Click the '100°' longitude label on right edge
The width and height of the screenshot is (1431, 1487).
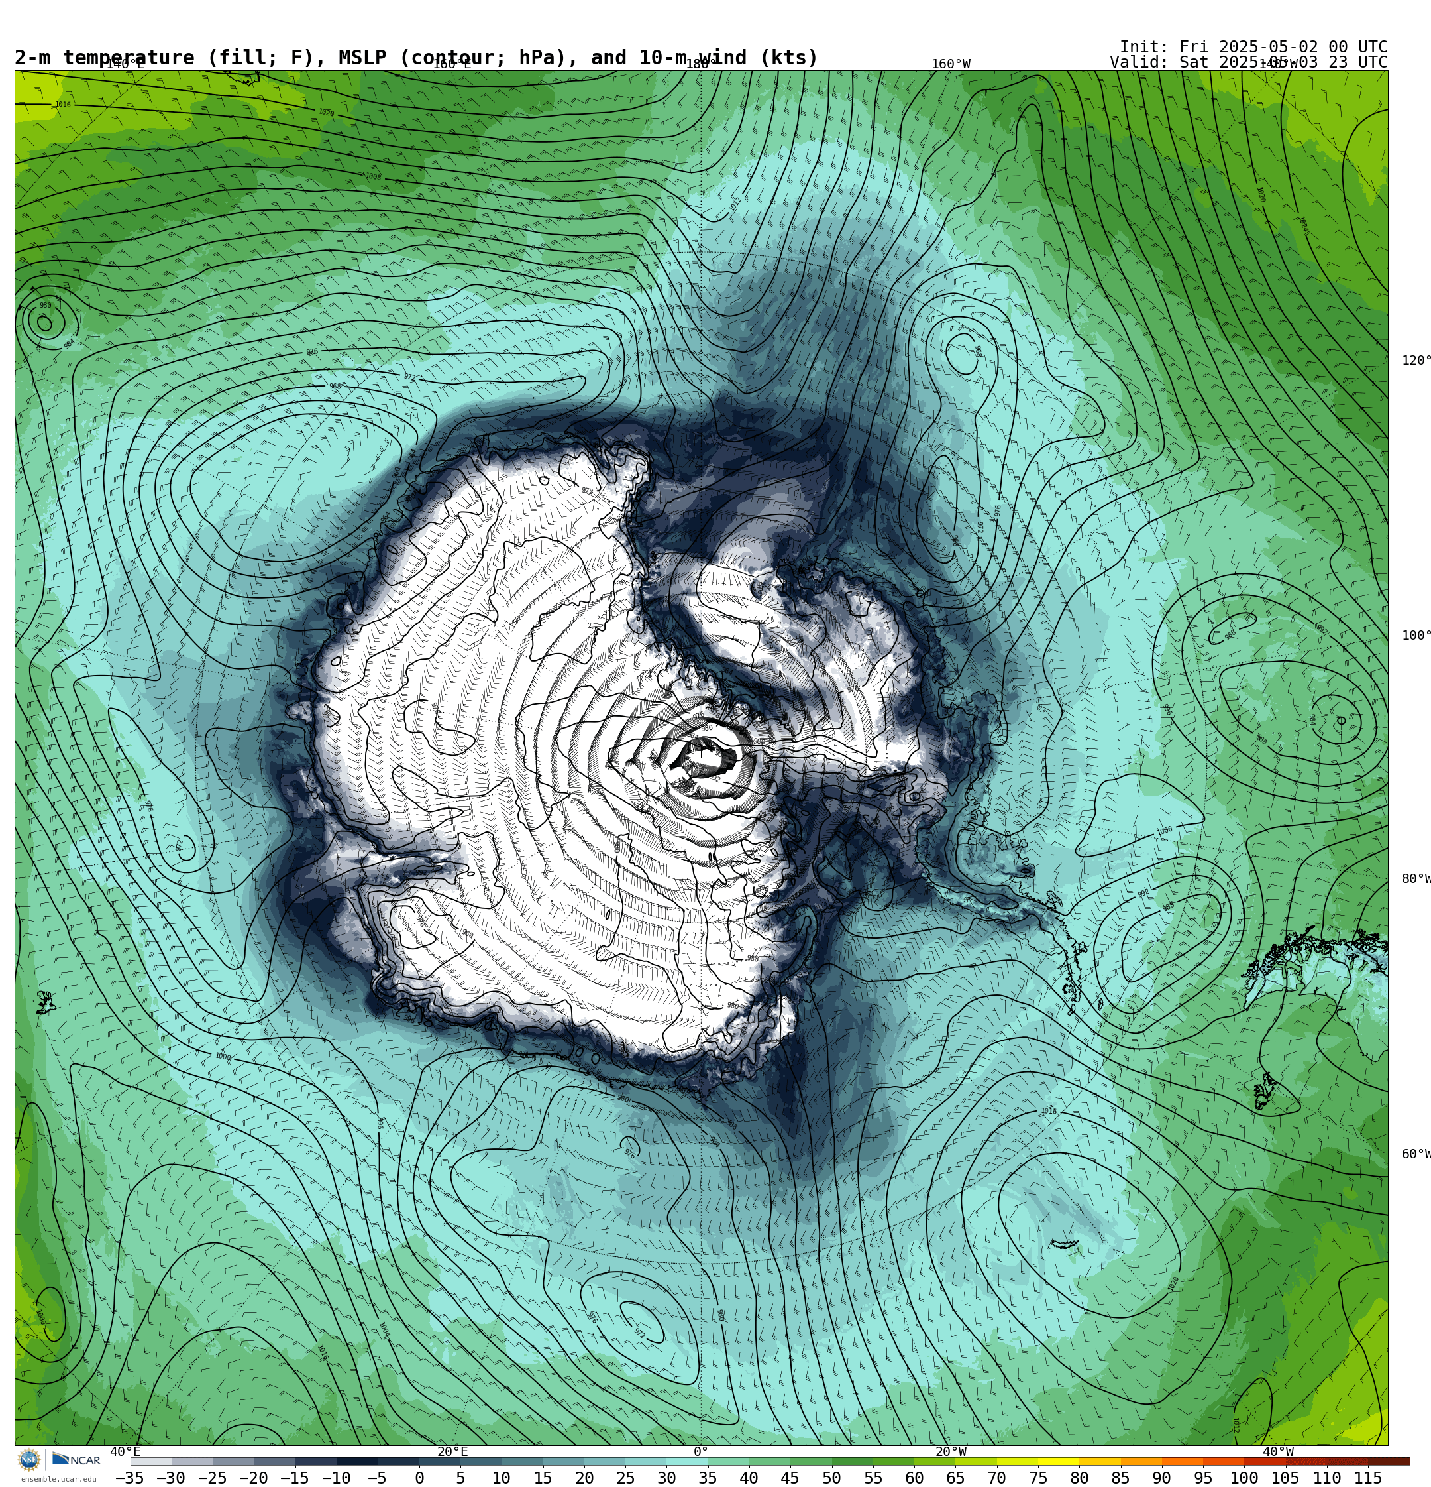click(x=1416, y=636)
